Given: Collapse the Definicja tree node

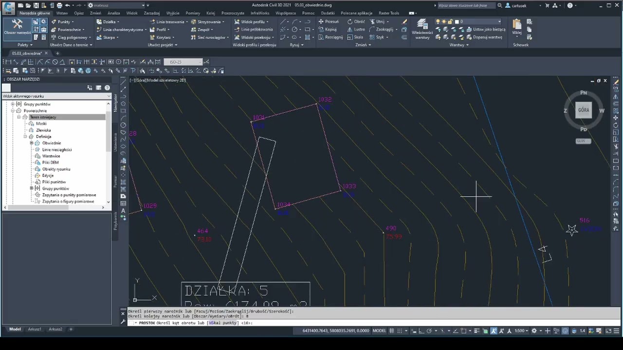Looking at the screenshot, I should (25, 137).
